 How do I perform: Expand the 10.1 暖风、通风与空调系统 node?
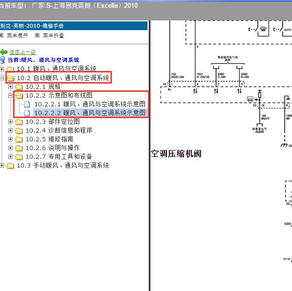click(1, 69)
